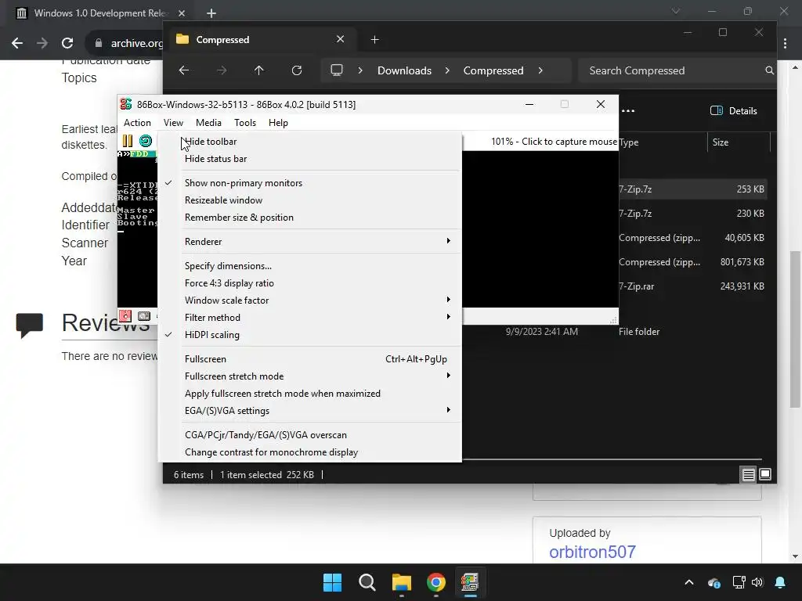The image size is (802, 601).
Task: Toggle Change contrast for monochrome display
Action: click(309, 452)
